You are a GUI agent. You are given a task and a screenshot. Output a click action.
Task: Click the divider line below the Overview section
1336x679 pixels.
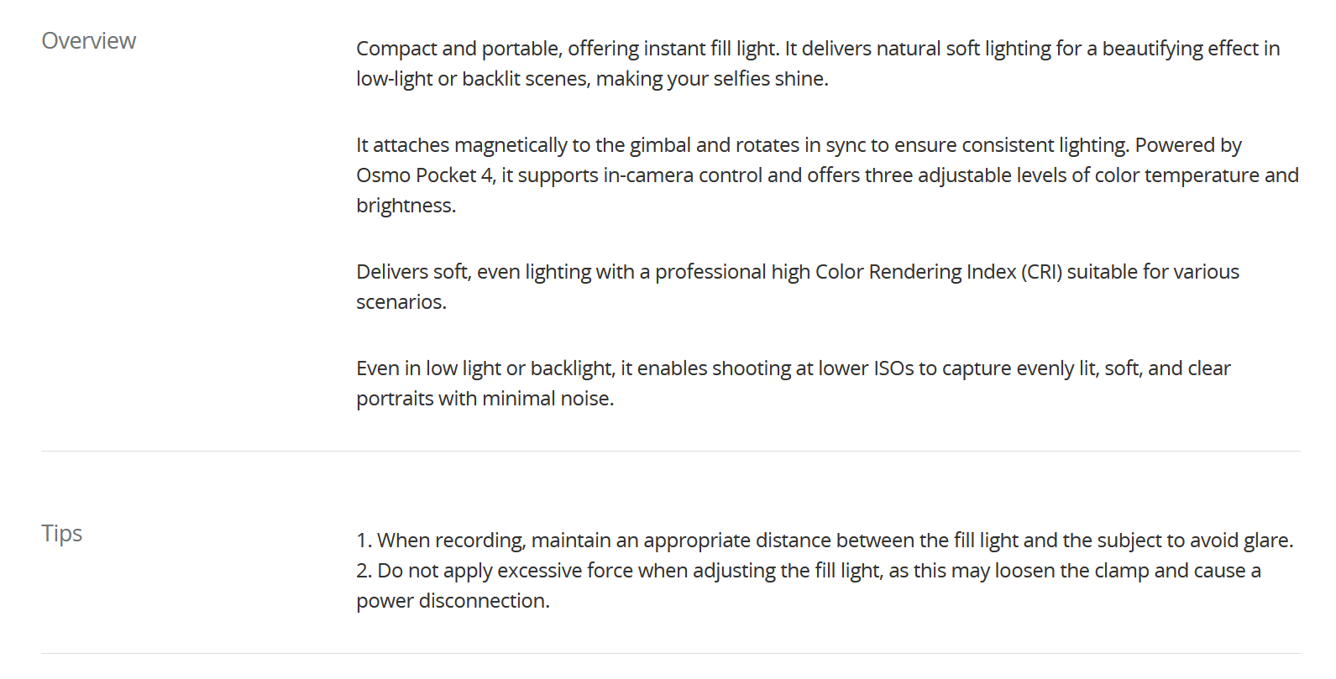[x=670, y=452]
